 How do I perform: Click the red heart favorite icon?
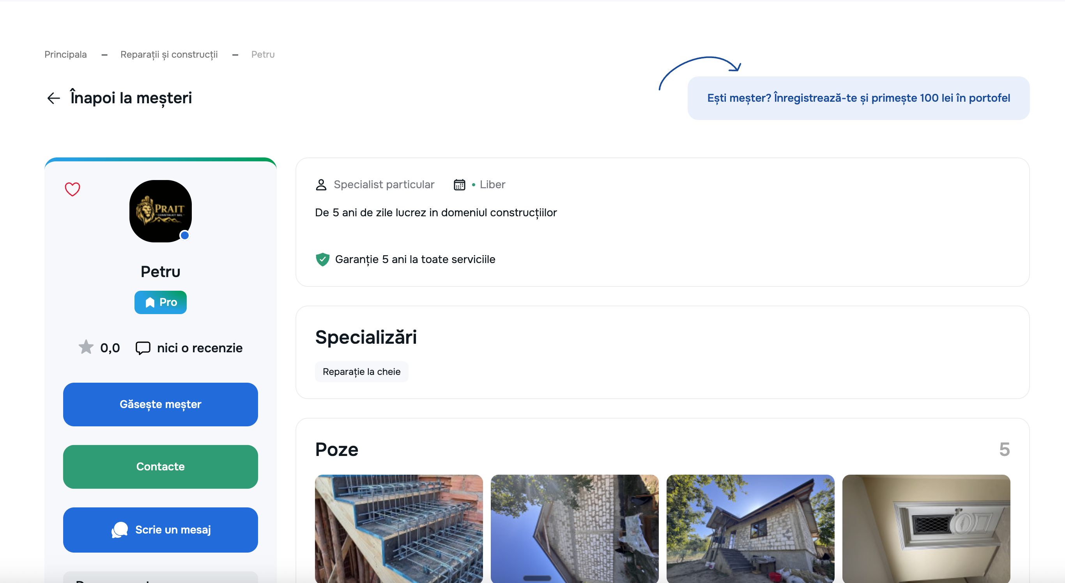click(x=73, y=189)
